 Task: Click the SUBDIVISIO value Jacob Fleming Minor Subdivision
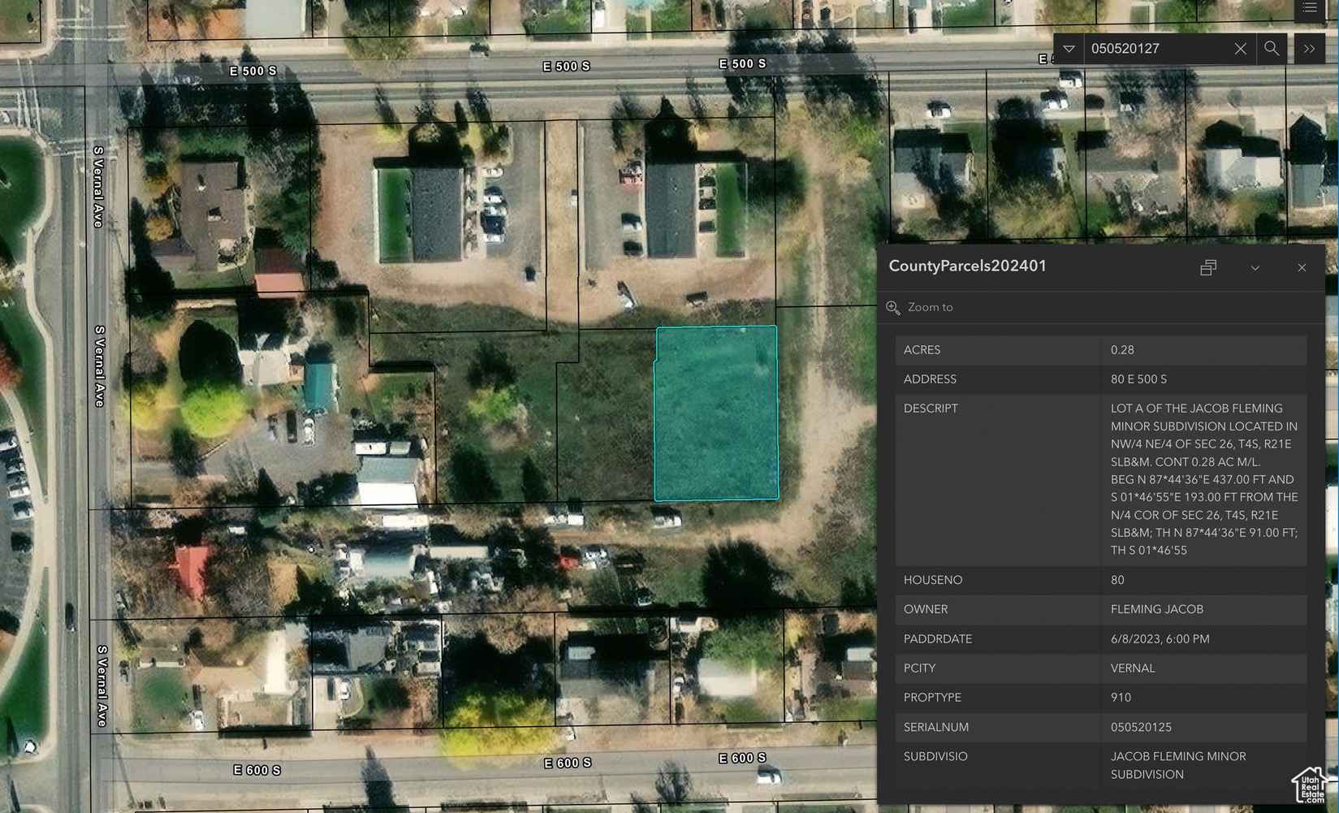(x=1177, y=765)
